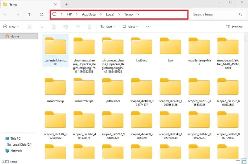Expand chevron after AppData in address bar
This screenshot has height=164, width=248.
click(101, 14)
